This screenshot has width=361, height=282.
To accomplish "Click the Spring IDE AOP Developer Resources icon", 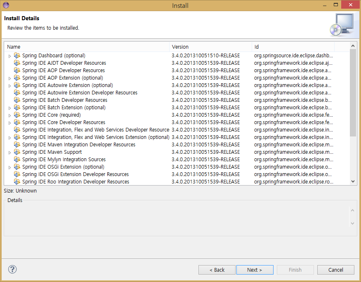I will pos(17,70).
